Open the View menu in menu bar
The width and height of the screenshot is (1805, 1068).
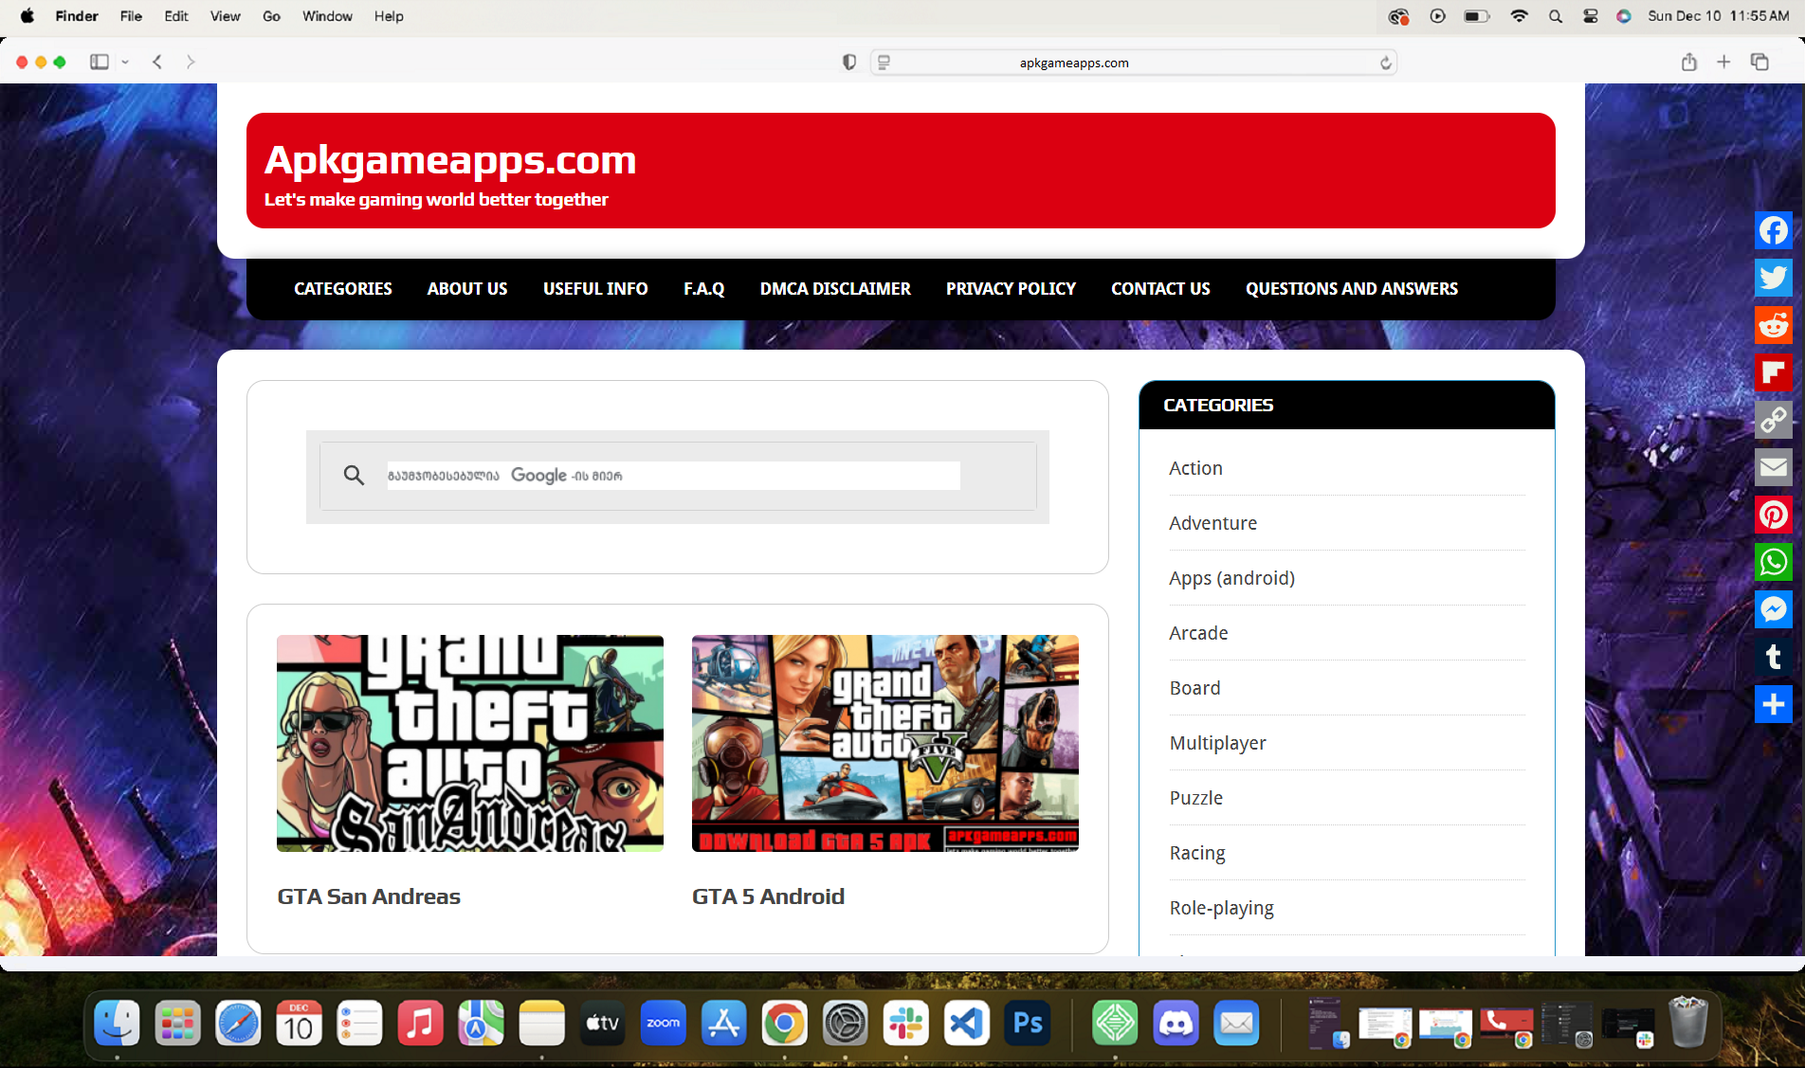pos(225,16)
